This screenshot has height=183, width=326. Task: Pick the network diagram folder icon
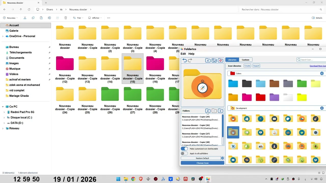[302, 146]
